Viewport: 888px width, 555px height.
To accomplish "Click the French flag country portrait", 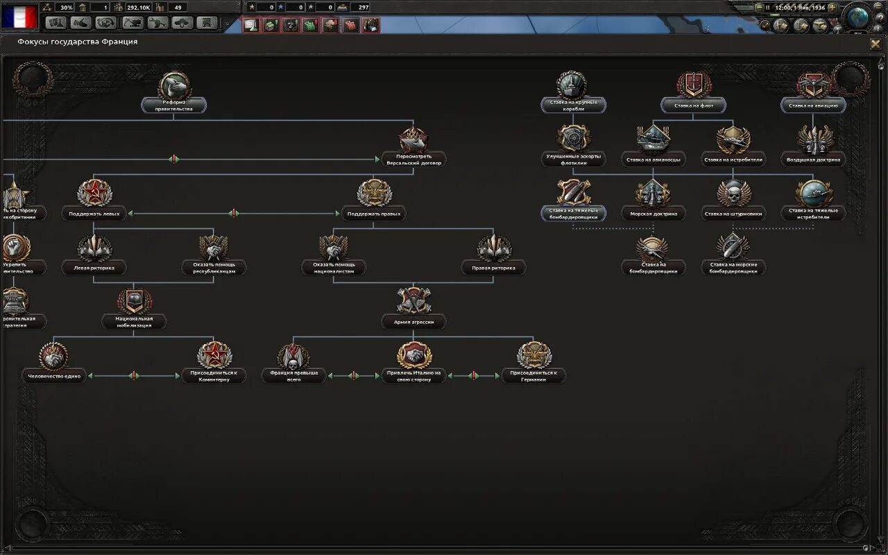I will [x=19, y=17].
